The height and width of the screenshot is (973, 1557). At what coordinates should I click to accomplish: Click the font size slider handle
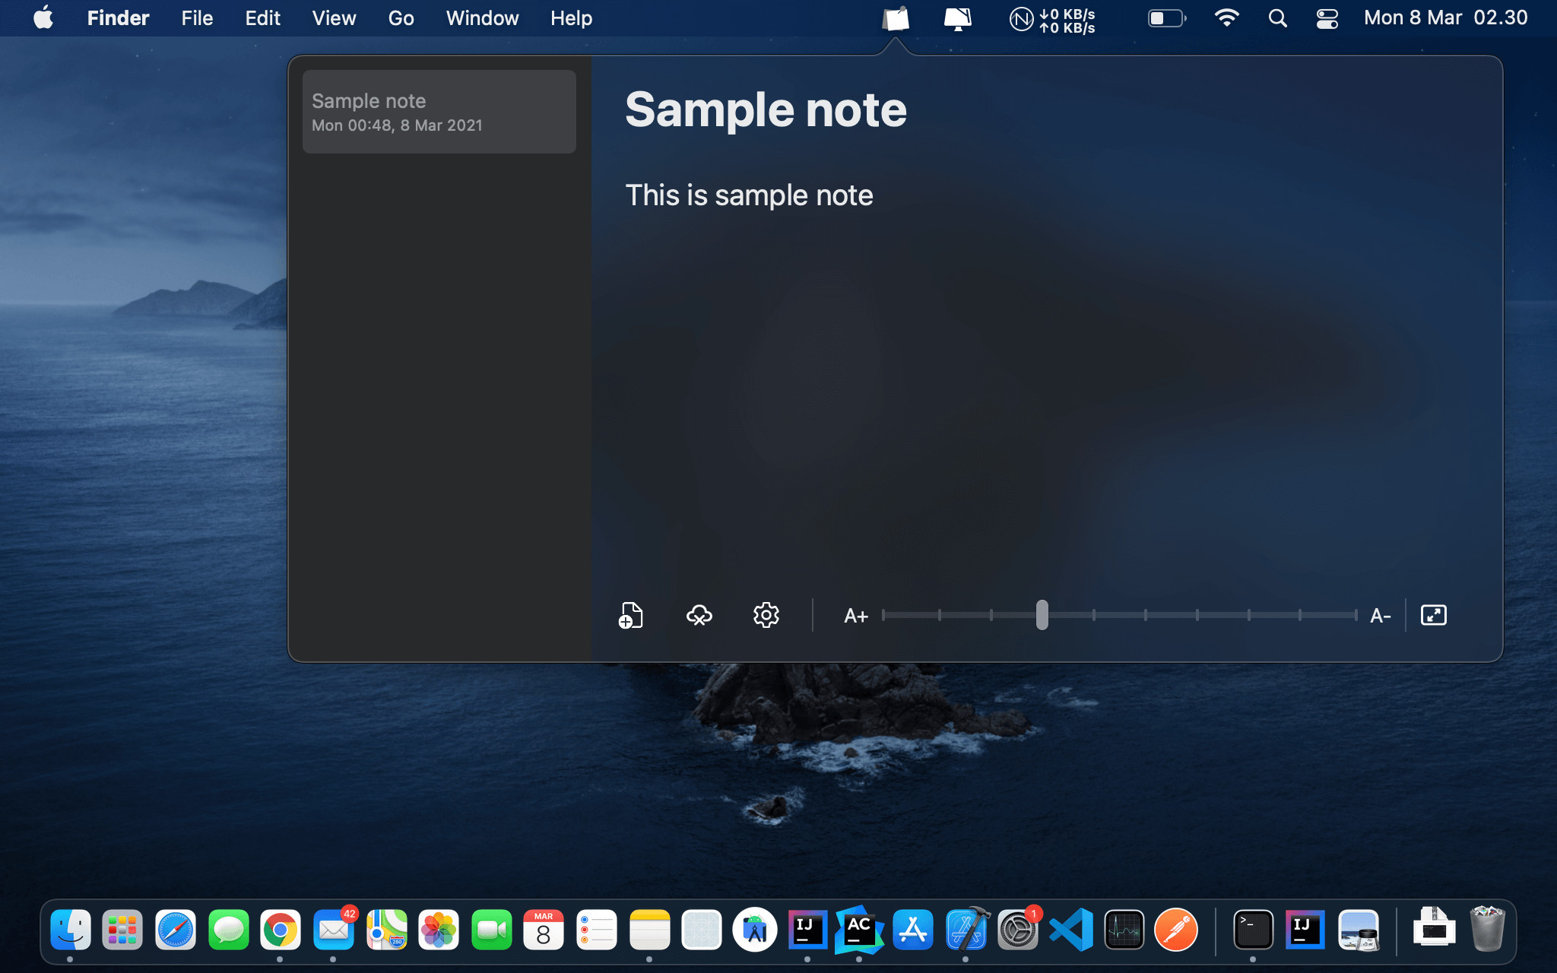[1042, 615]
